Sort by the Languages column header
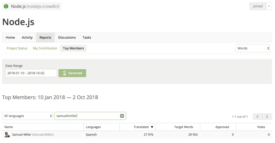This screenshot has width=275, height=143. coord(93,127)
